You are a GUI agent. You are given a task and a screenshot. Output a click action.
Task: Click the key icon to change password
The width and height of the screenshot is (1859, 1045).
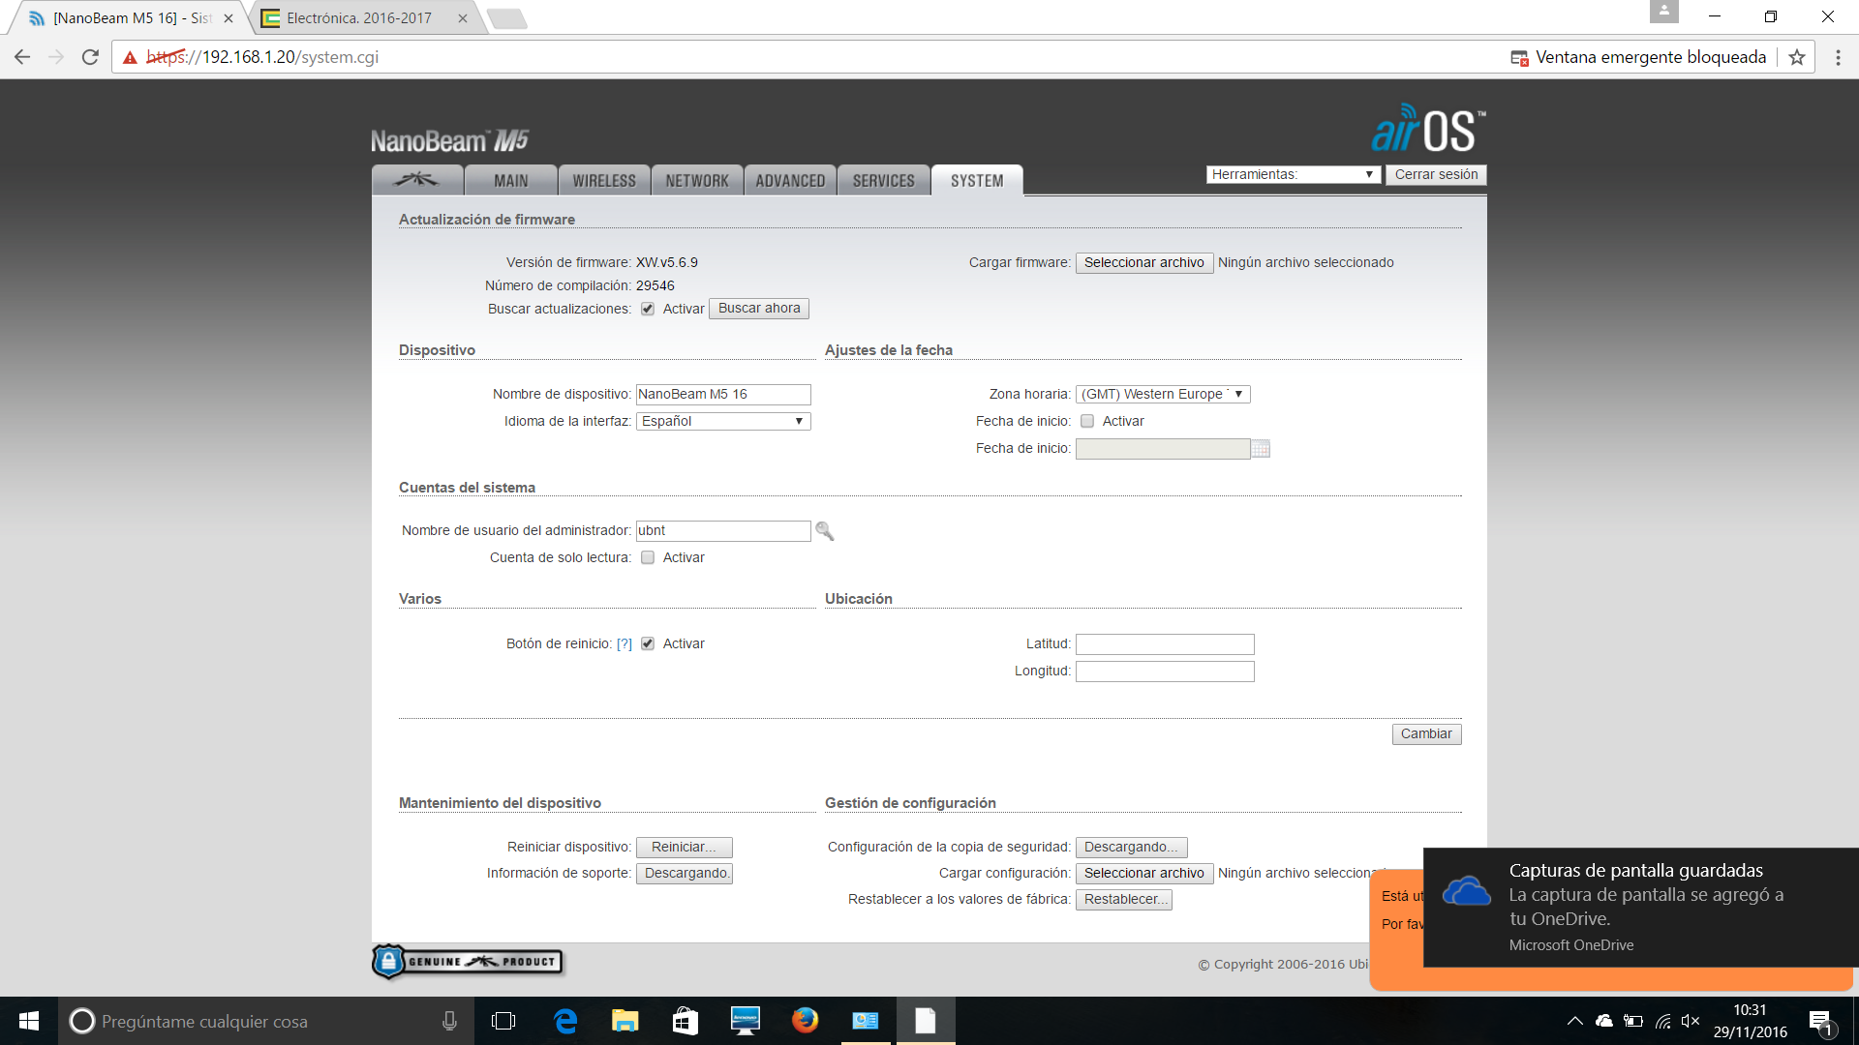[825, 530]
